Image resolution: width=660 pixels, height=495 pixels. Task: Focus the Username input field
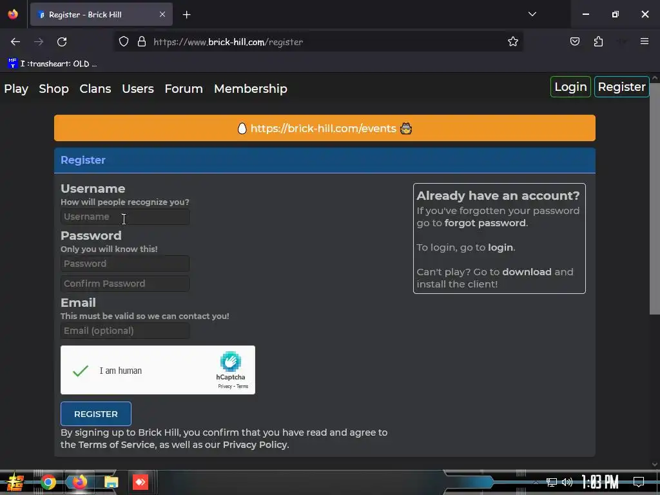[x=125, y=217]
